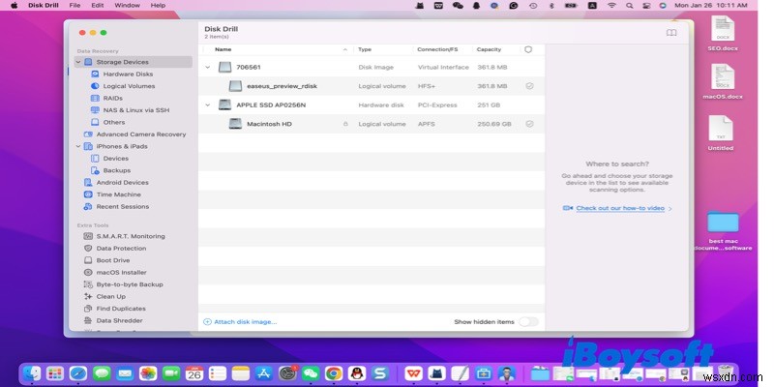Open macOS Installer tool
The width and height of the screenshot is (774, 387).
(x=121, y=273)
